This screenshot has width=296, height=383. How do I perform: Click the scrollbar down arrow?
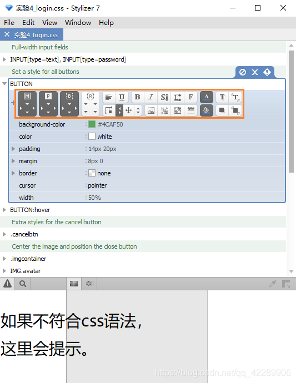pos(291,271)
